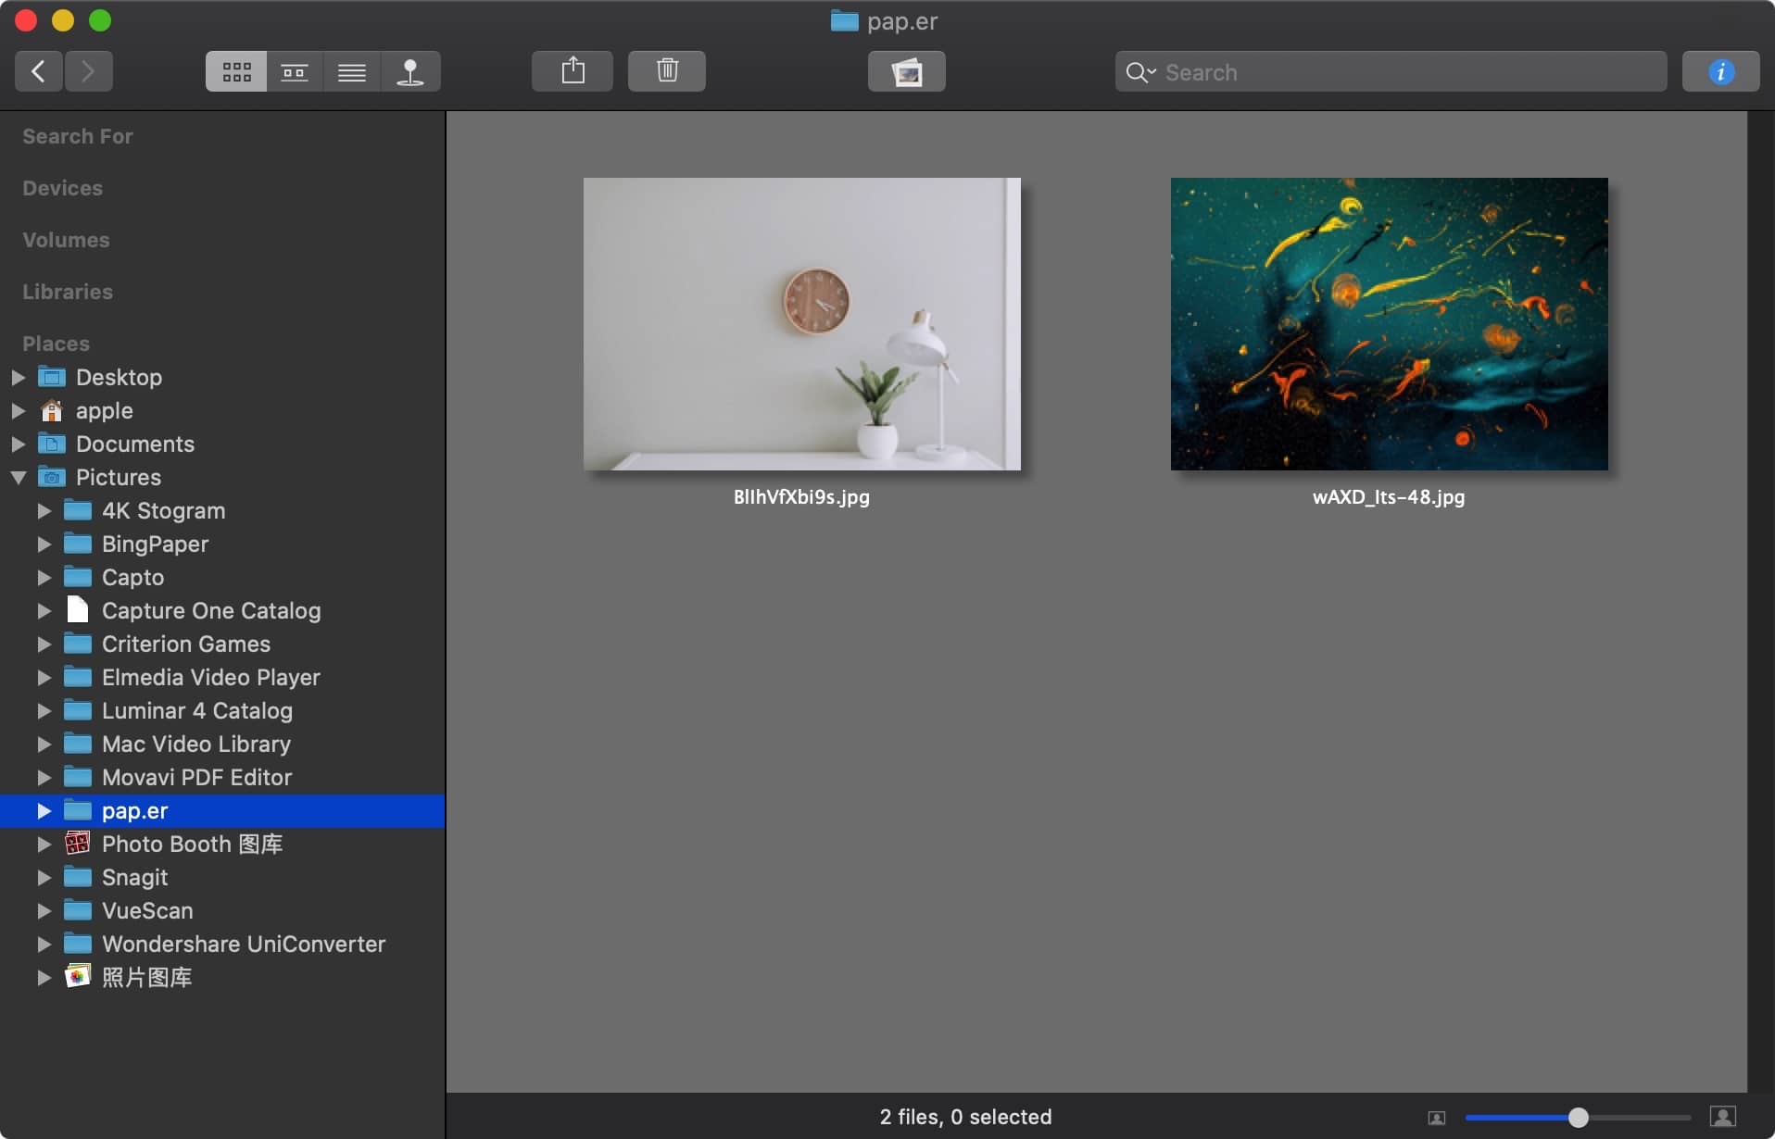
Task: Expand the 4K Stogram folder triangle
Action: pos(44,510)
